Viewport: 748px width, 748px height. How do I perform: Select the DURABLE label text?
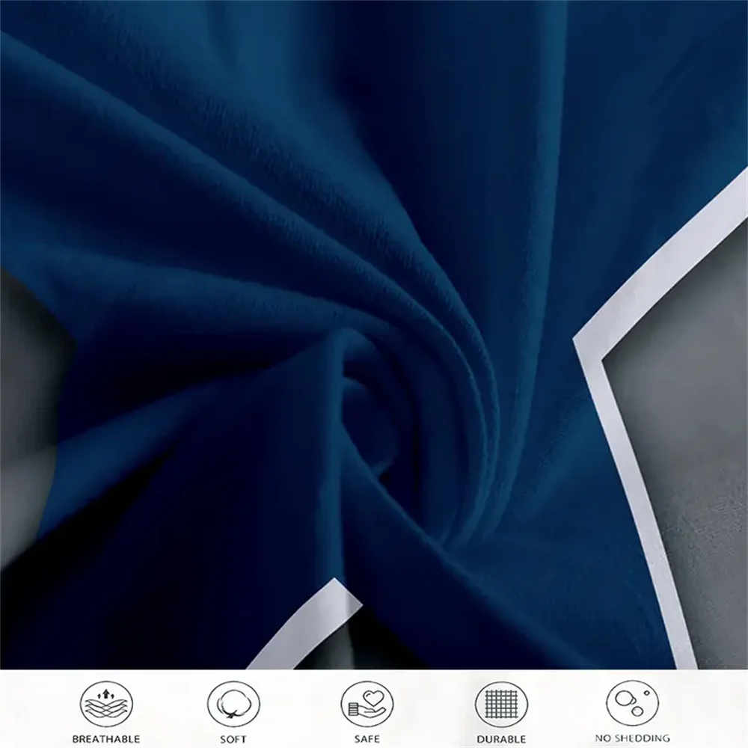click(501, 740)
